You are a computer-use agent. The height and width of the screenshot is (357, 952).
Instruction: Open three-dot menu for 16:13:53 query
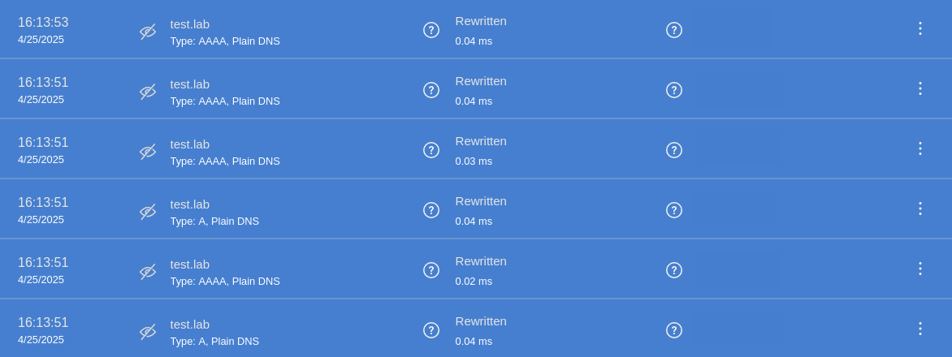point(920,28)
